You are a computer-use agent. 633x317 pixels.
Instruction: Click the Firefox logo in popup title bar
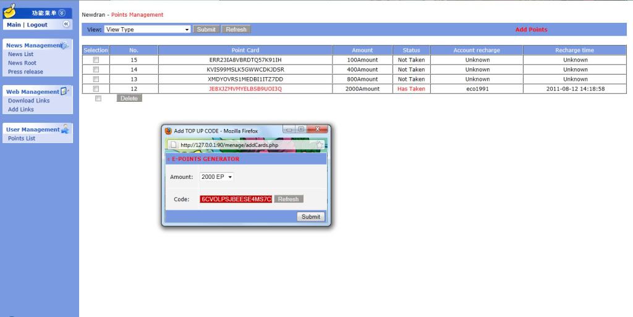coord(168,131)
